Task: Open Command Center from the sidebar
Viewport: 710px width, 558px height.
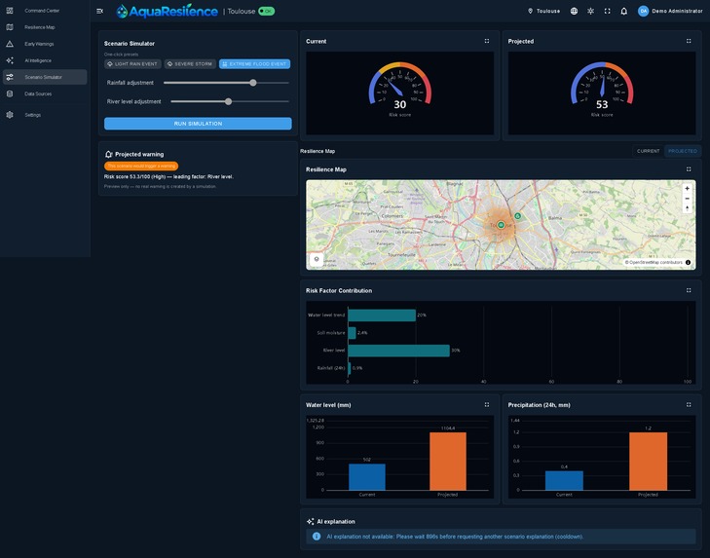Action: 45,11
